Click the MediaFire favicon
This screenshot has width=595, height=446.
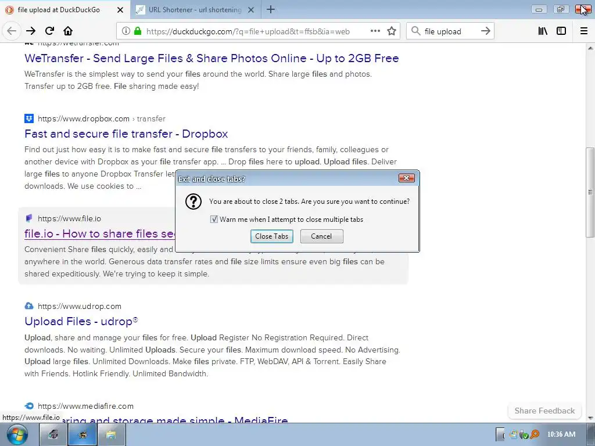click(29, 406)
